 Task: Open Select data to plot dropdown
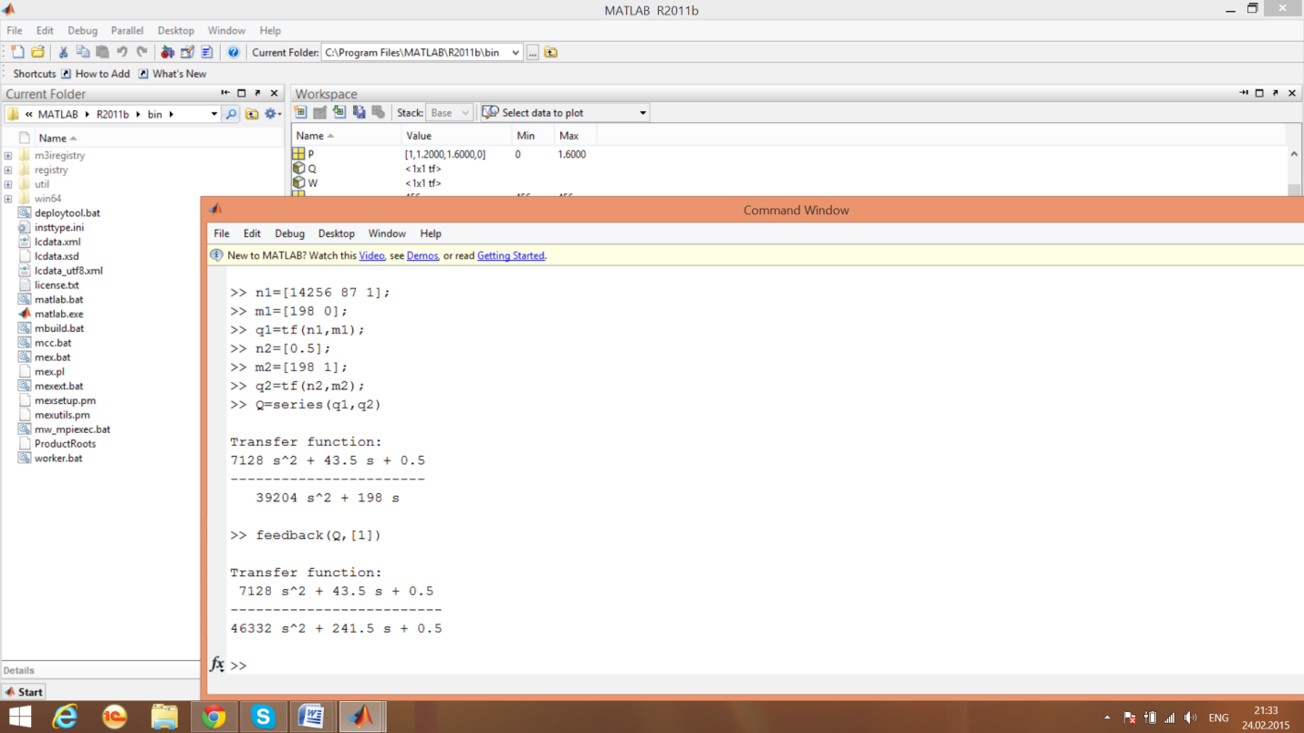coord(642,113)
